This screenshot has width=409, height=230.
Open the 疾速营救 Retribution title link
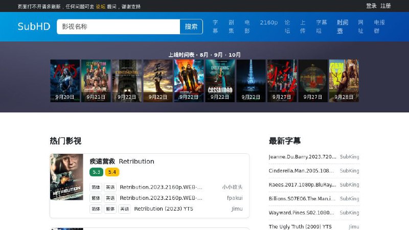tap(122, 162)
